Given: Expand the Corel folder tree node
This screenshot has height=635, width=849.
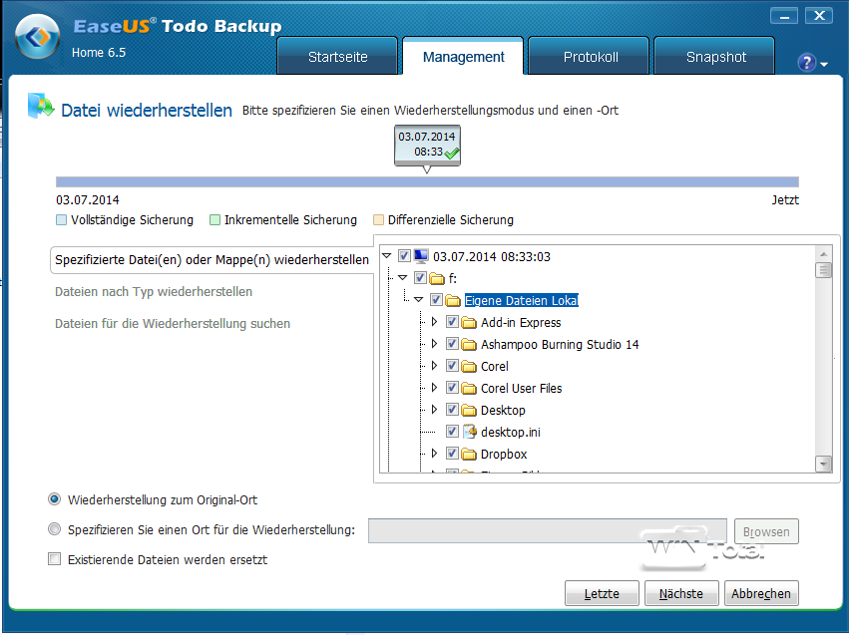Looking at the screenshot, I should (434, 367).
